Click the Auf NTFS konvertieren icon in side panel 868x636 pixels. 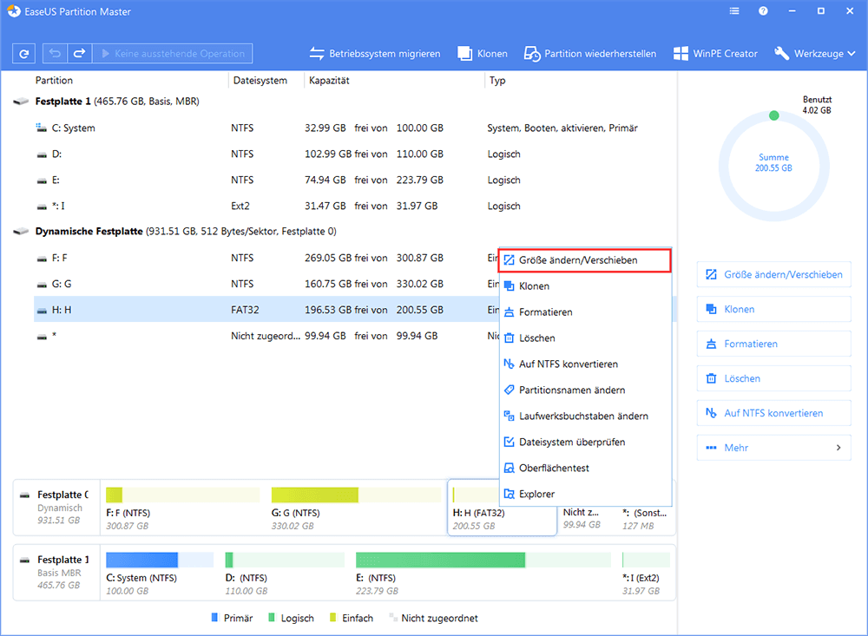(x=712, y=413)
